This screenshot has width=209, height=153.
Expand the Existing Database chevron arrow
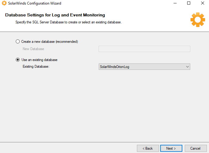coord(187,67)
